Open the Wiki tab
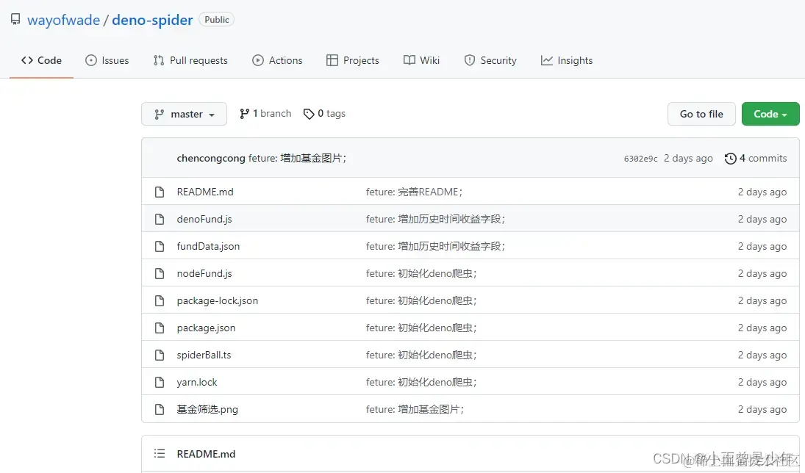The image size is (805, 473). pyautogui.click(x=421, y=60)
